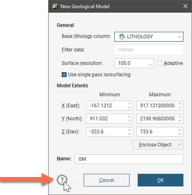
Task: Open Base lithology column dropdown
Action: 149,37
